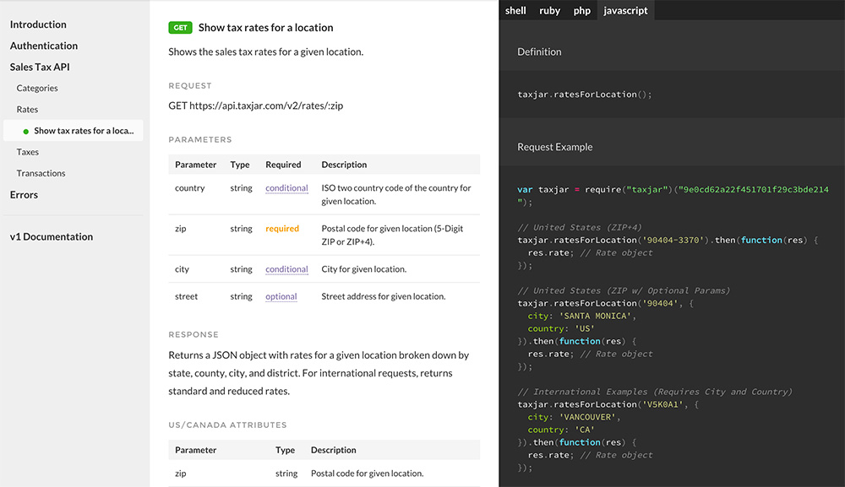
Task: Click taxjar.ratesForLocation(); definition code
Action: tap(584, 95)
